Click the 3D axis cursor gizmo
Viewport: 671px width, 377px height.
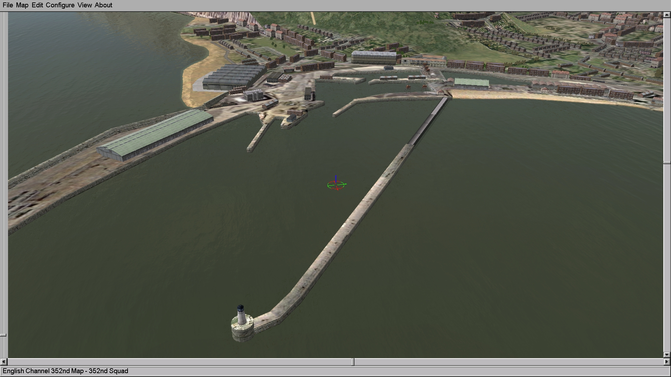click(336, 184)
